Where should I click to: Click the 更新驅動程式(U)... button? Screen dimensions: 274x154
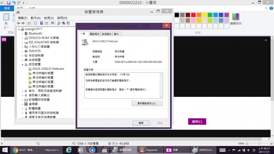coord(147,103)
